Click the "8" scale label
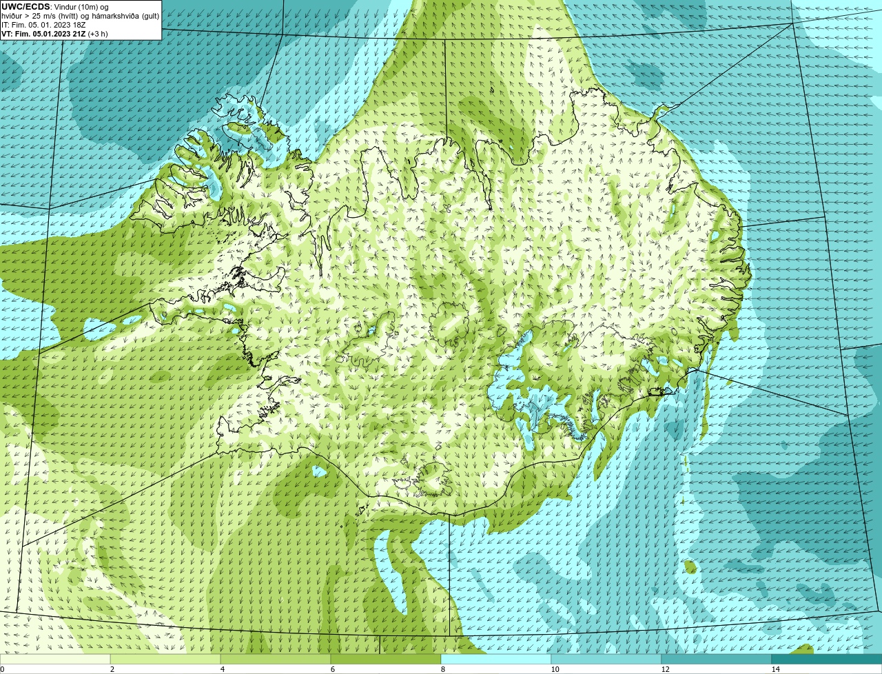882x674 pixels. [x=442, y=669]
